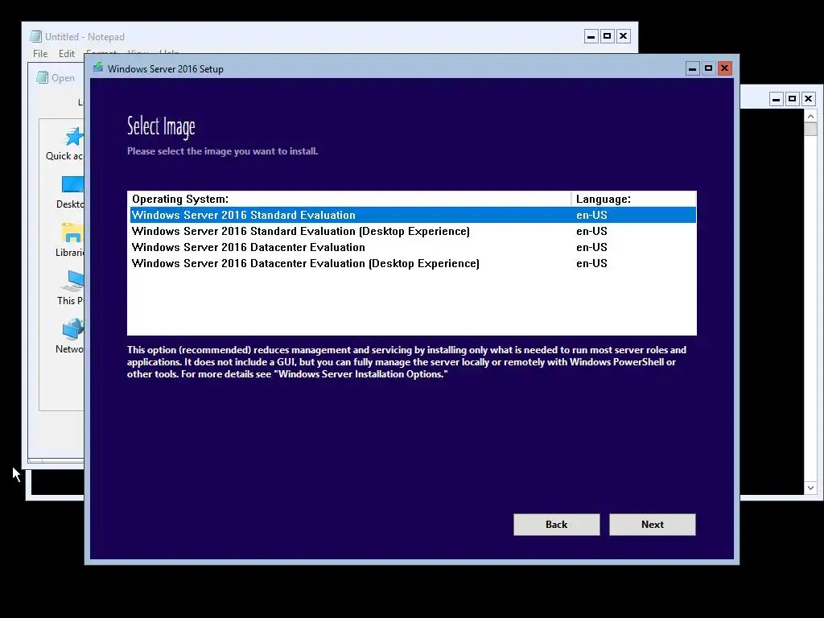The height and width of the screenshot is (618, 824).
Task: Click scroll down arrow in right window
Action: 810,488
